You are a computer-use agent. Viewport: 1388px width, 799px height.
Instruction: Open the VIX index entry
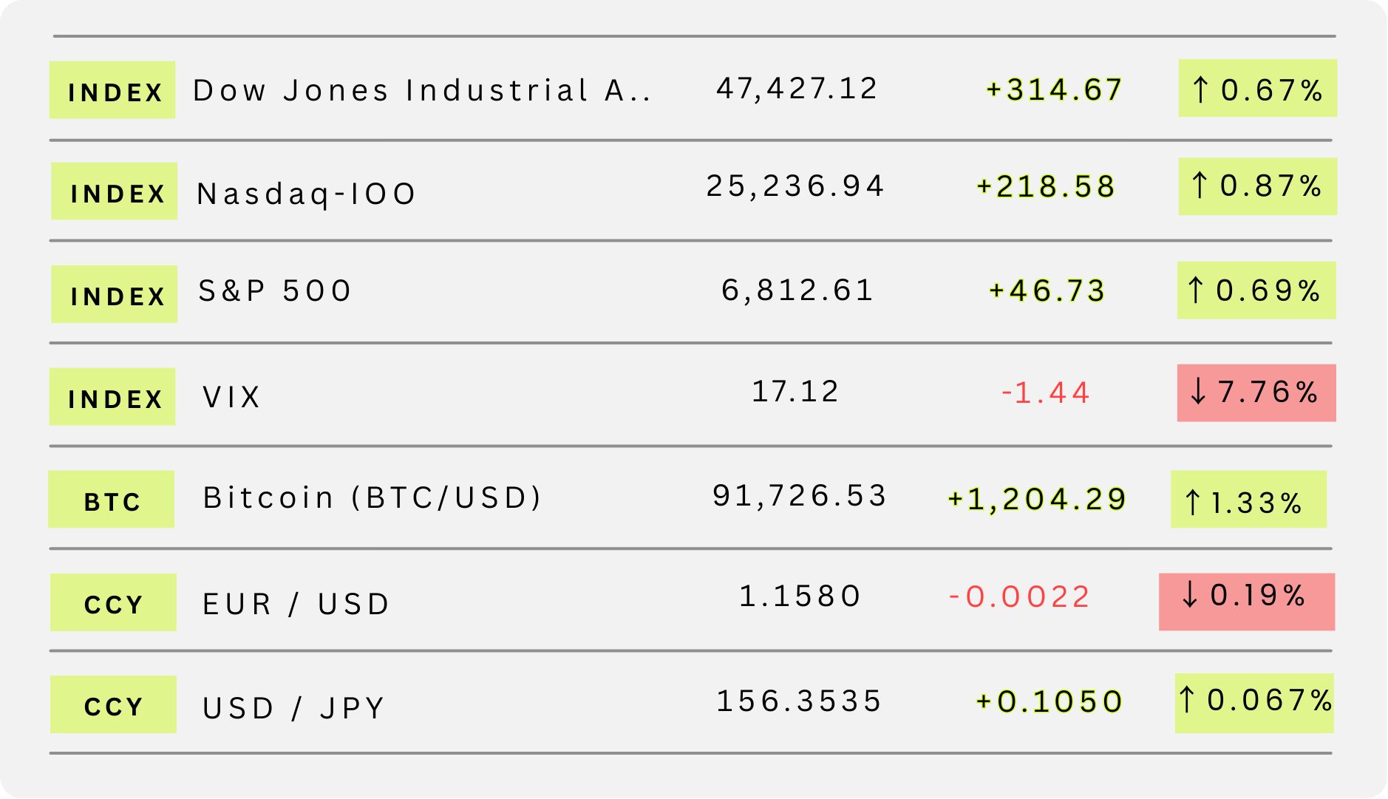point(231,397)
